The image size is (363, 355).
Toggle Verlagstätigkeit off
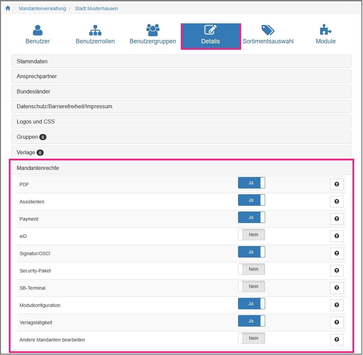251,321
